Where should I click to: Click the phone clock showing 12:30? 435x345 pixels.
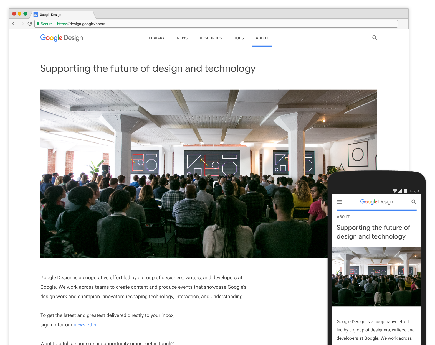[414, 191]
